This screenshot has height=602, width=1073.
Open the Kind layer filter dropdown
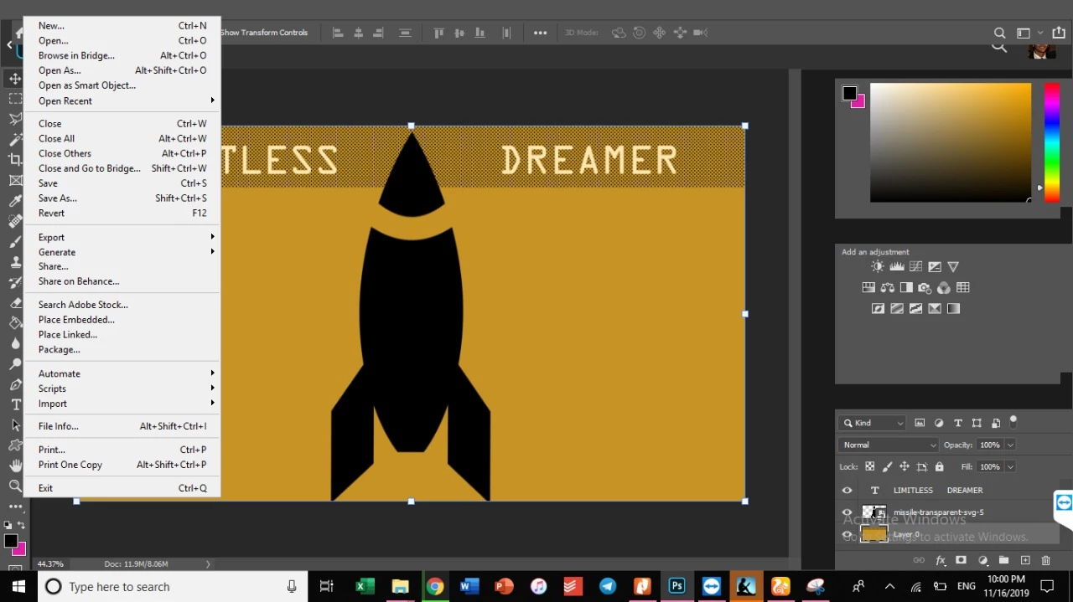tap(873, 423)
